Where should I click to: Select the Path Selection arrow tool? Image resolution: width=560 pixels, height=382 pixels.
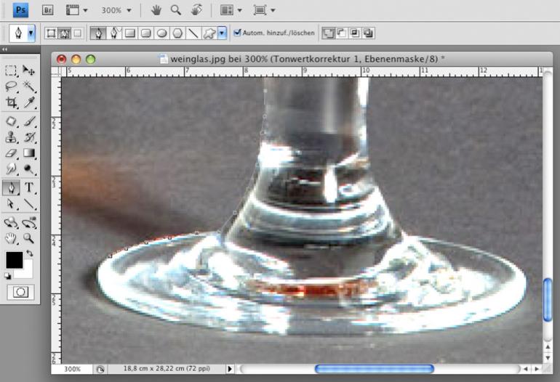point(11,203)
